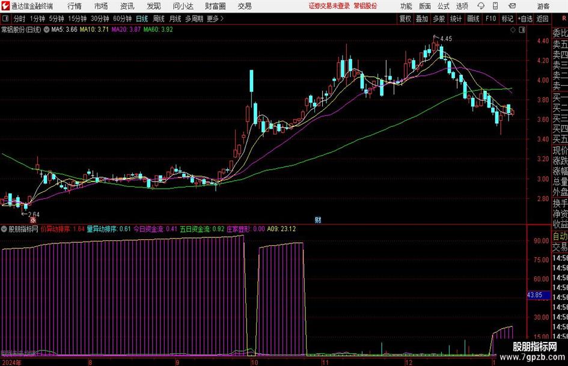Click the 量异动排序 indicator label

(109, 229)
